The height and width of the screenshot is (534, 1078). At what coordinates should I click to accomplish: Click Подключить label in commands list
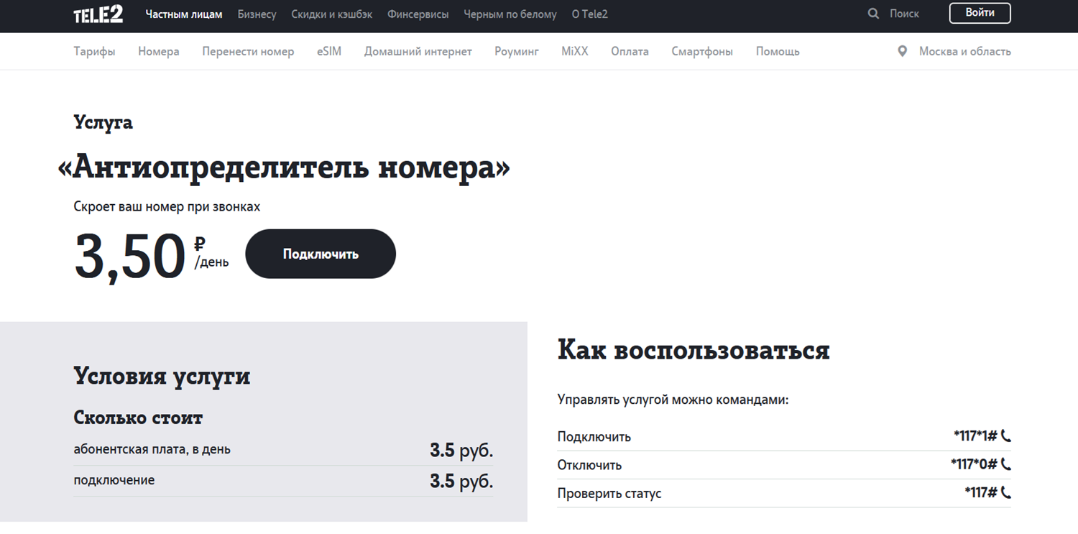(x=594, y=436)
